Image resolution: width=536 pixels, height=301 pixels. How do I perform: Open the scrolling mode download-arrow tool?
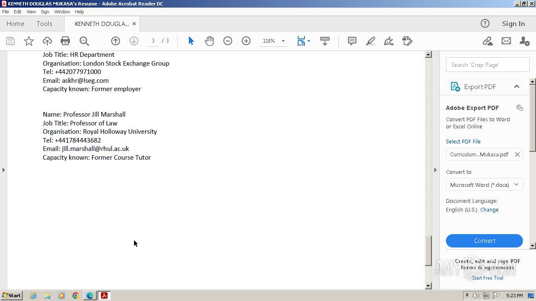click(325, 41)
